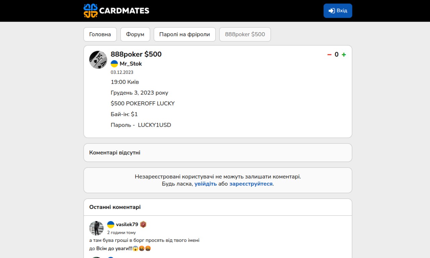The height and width of the screenshot is (258, 430).
Task: Click the Ukraine flag next to Mr_Stok
Action: [x=115, y=64]
